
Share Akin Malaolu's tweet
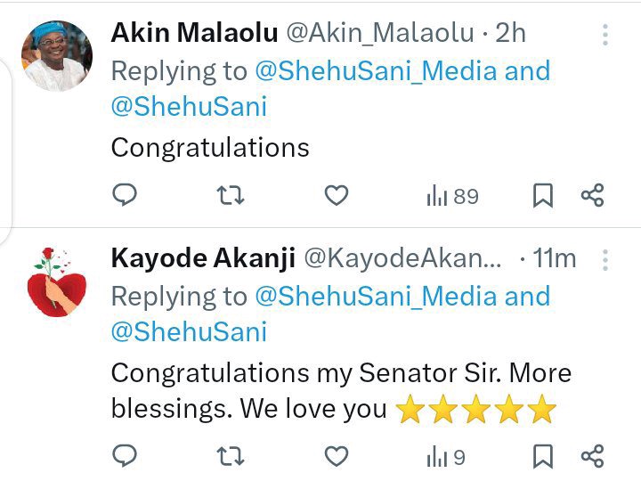tap(592, 195)
